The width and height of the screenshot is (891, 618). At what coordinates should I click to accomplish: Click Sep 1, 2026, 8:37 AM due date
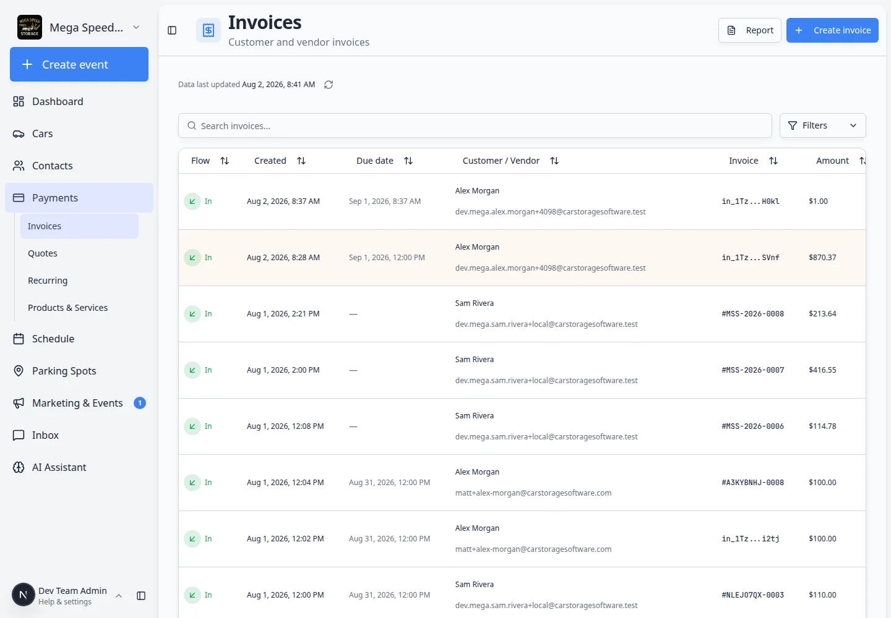385,201
